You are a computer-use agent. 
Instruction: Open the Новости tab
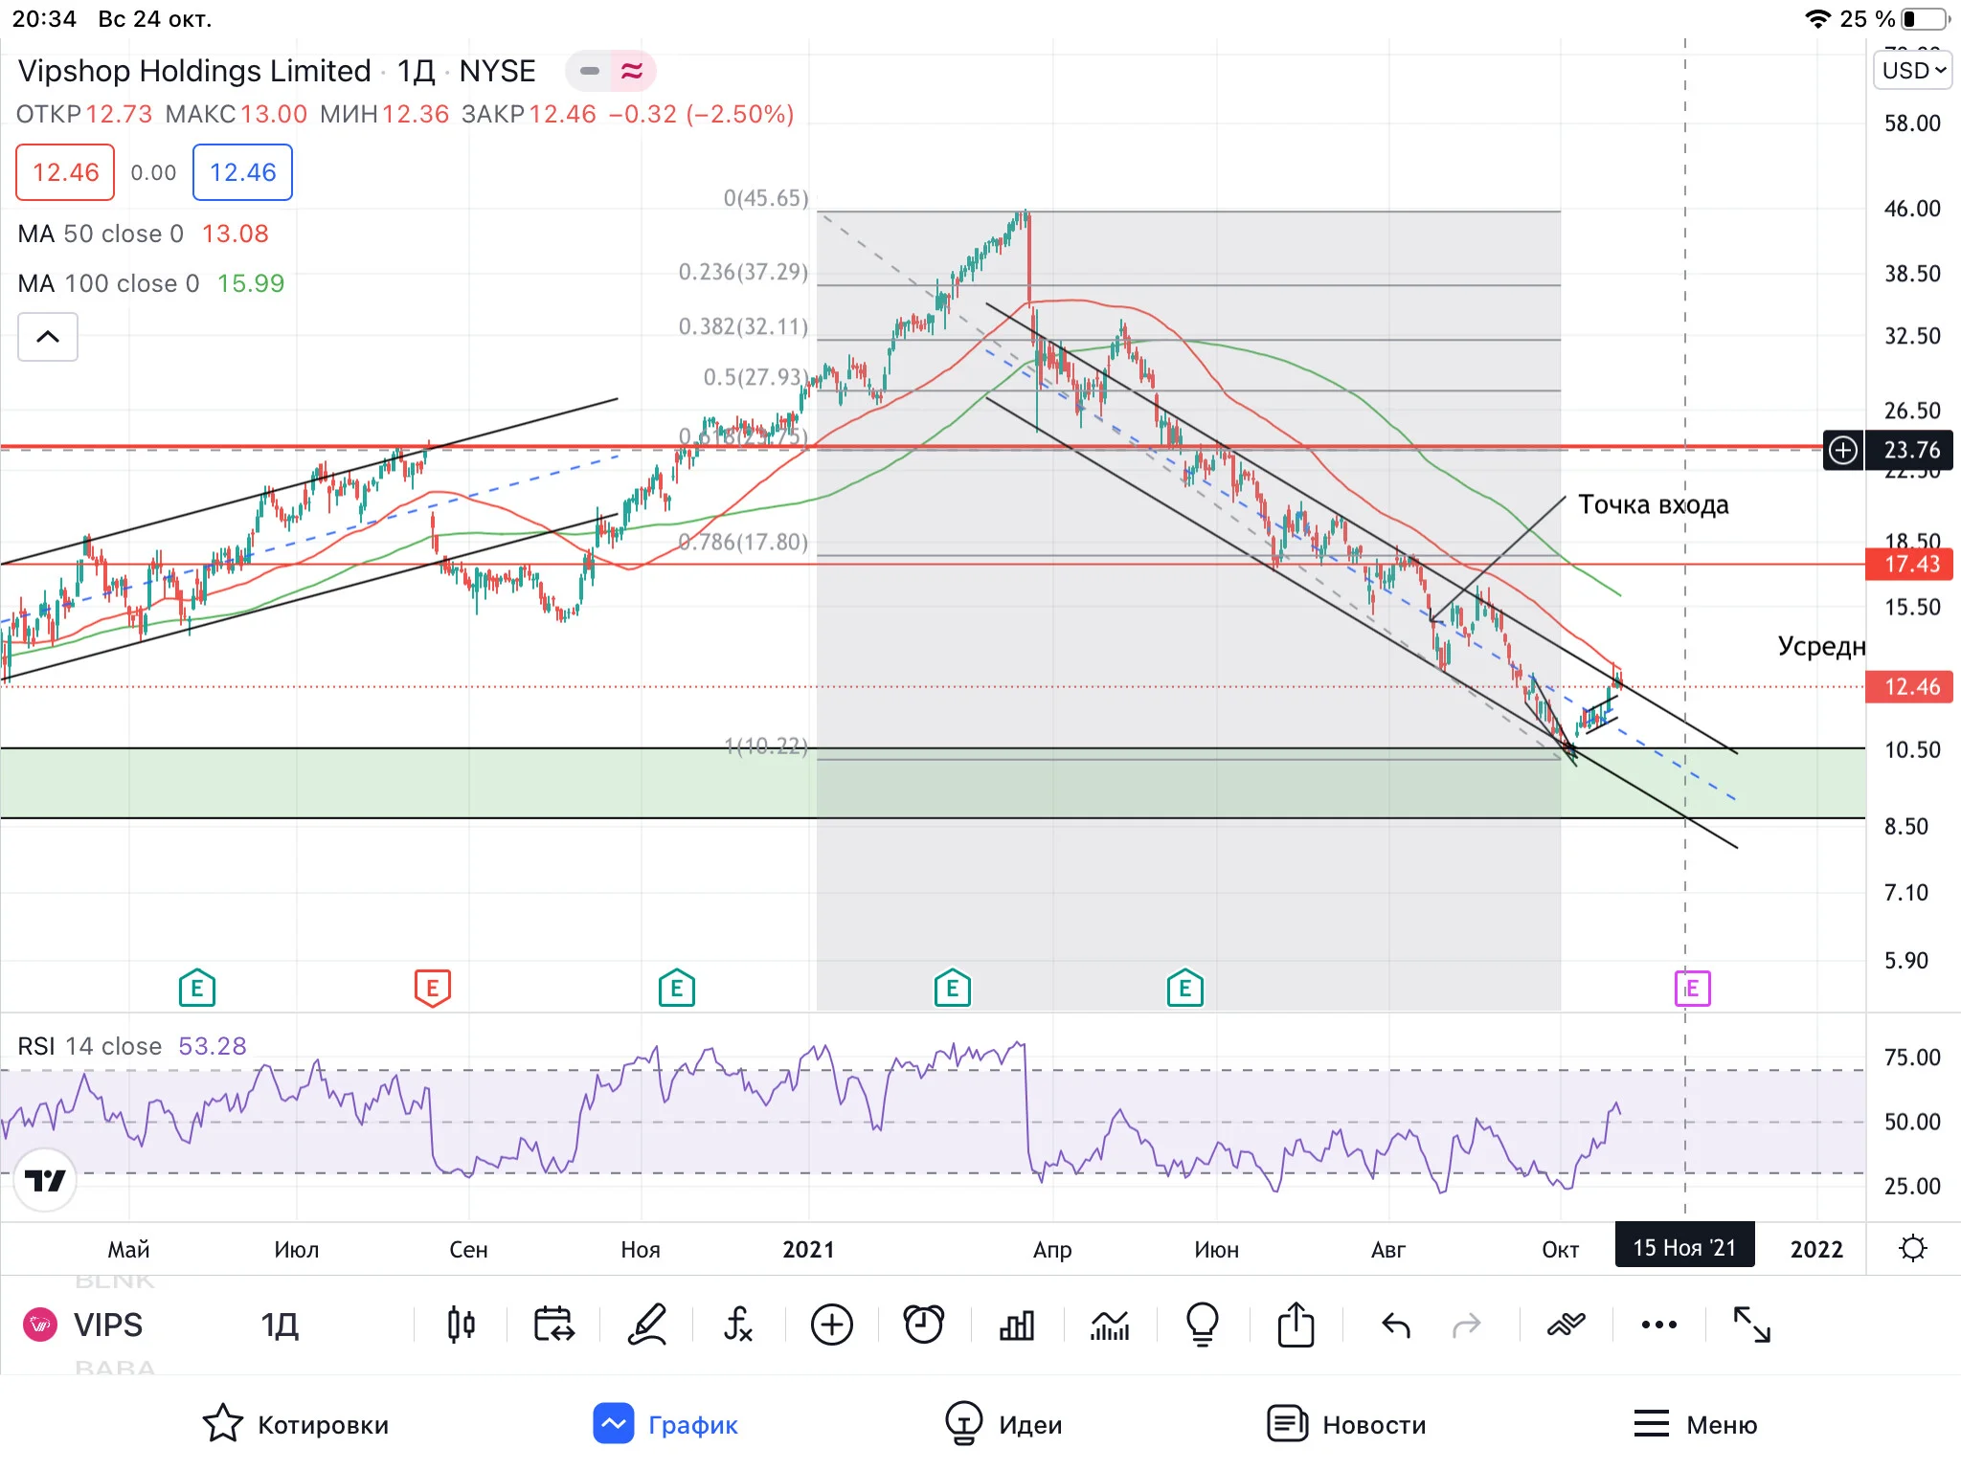coord(1346,1424)
